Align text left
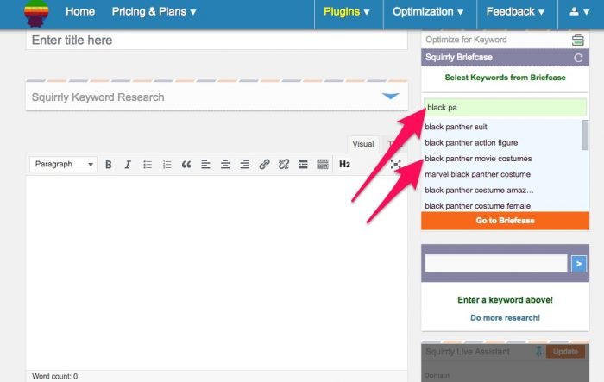The height and width of the screenshot is (382, 604). (205, 165)
